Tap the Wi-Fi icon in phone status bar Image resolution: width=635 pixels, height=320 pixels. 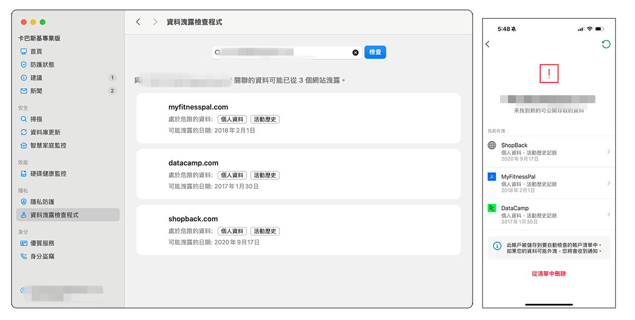coord(589,29)
